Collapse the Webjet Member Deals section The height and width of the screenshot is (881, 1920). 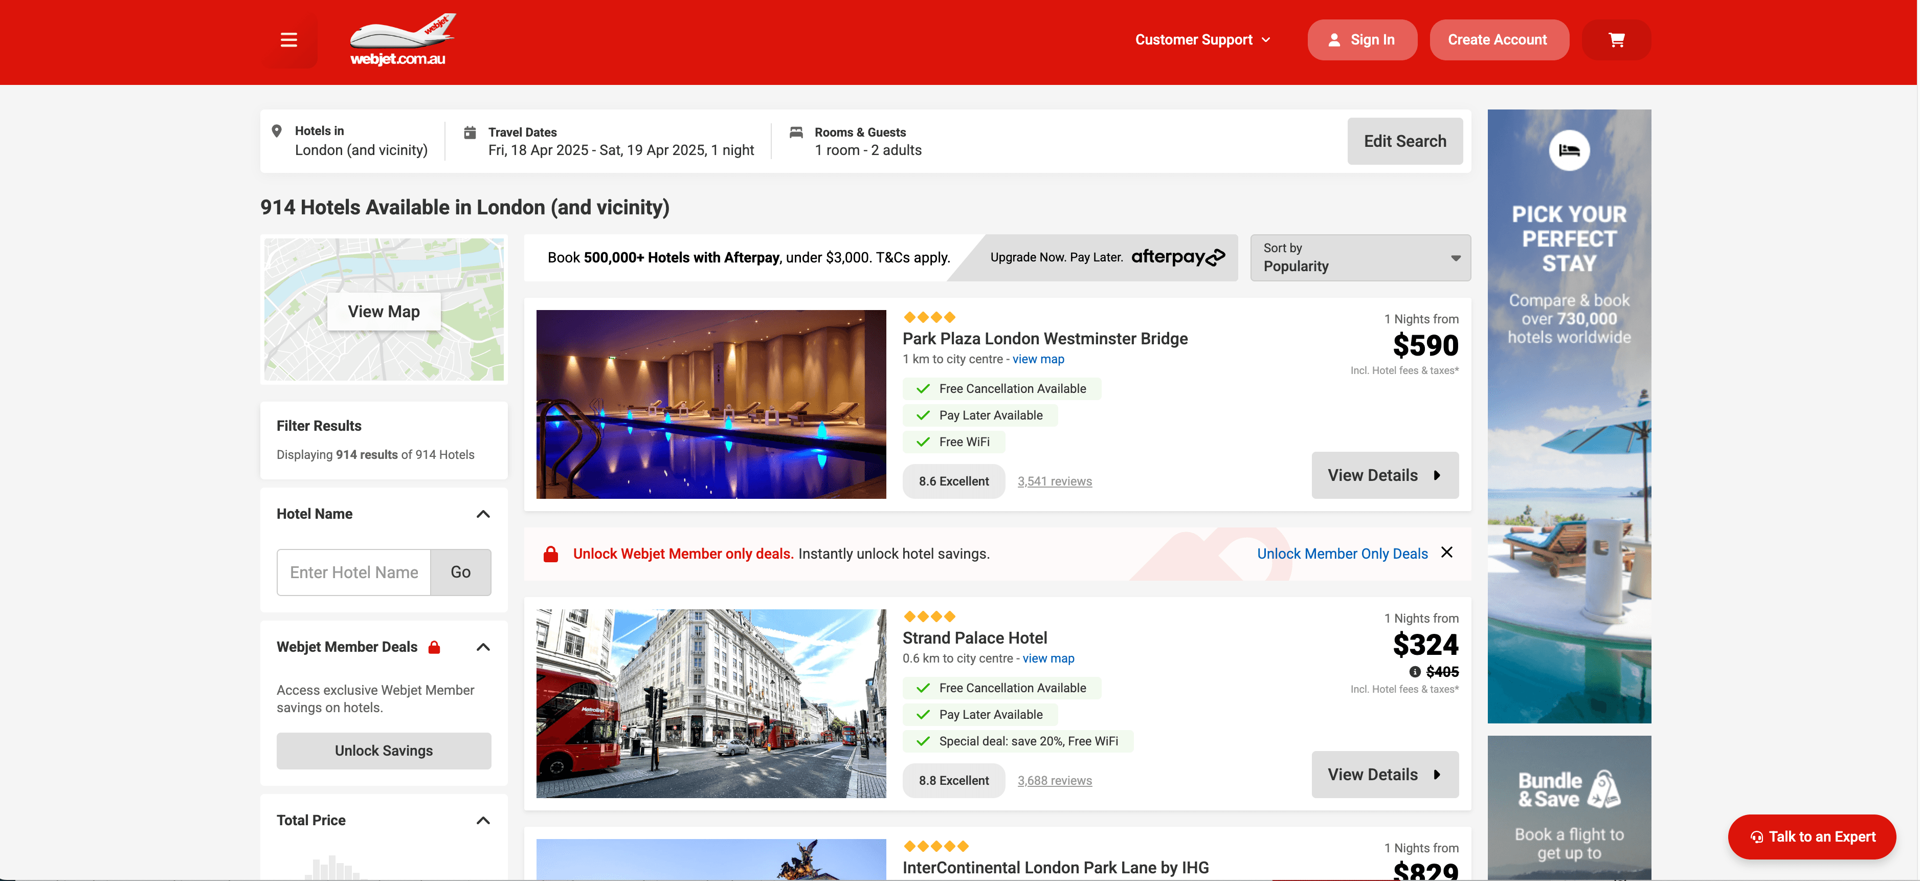pyautogui.click(x=483, y=647)
